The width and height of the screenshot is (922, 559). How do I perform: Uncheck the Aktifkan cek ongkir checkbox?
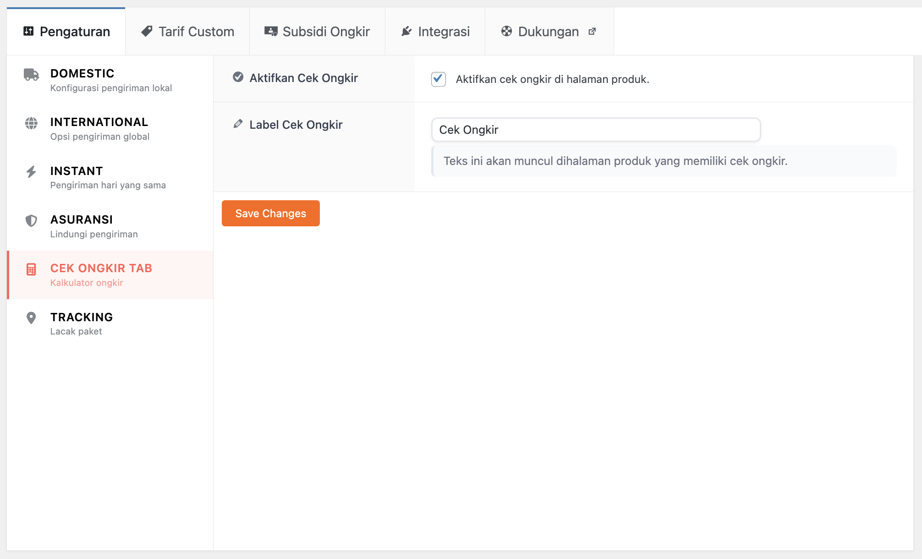(439, 79)
